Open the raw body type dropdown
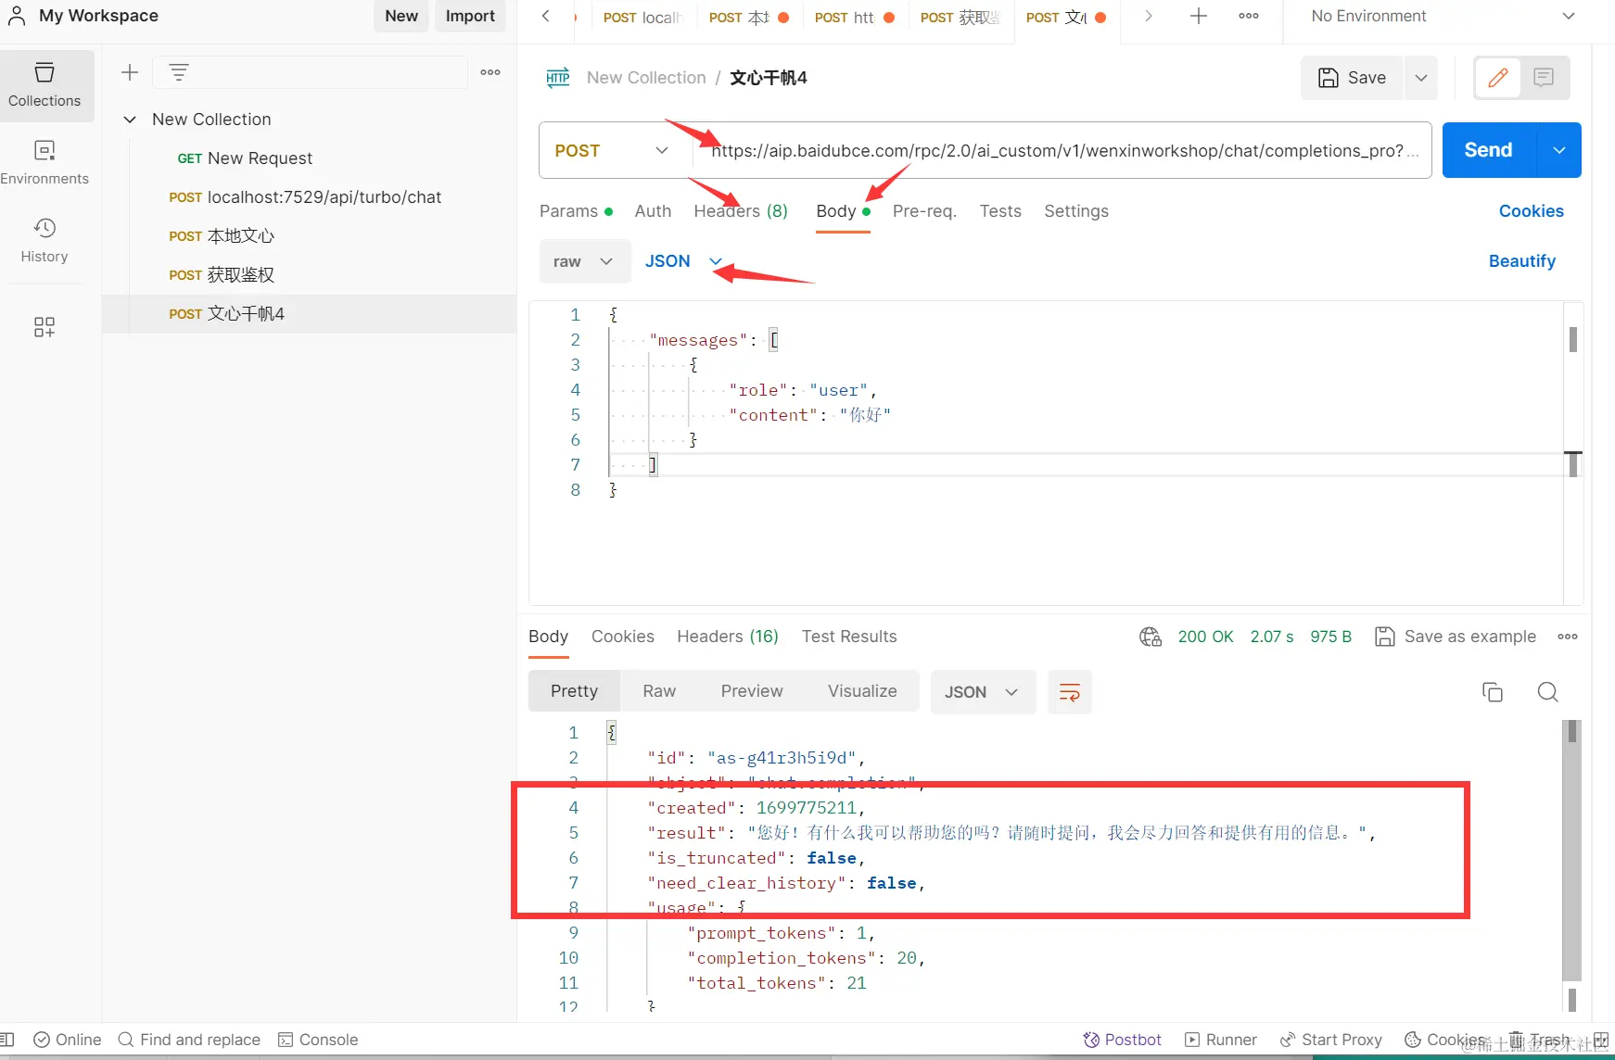The width and height of the screenshot is (1615, 1060). click(584, 261)
